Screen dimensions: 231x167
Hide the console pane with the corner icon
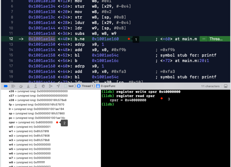coord(226,86)
